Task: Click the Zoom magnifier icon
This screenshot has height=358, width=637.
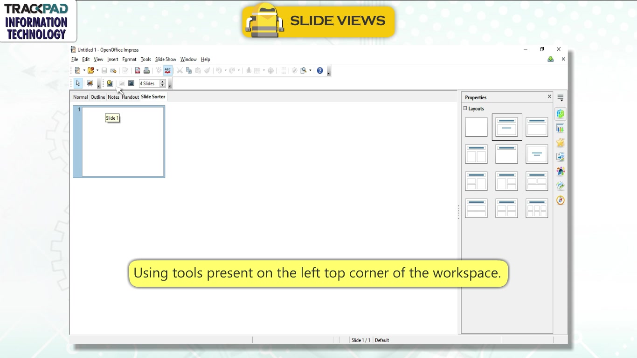Action: tap(304, 70)
